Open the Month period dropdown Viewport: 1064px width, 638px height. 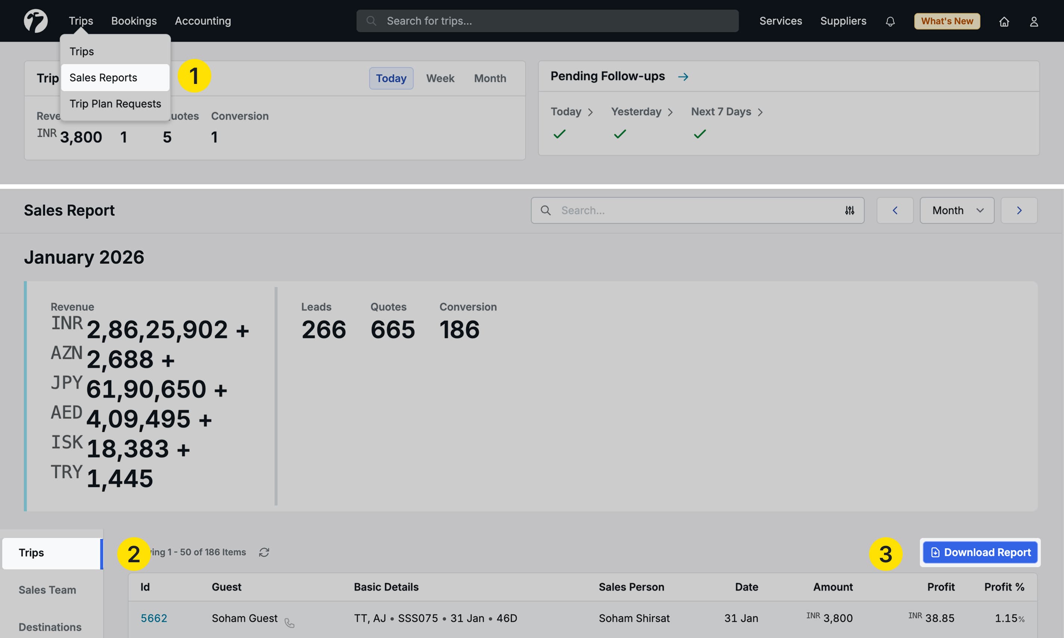[957, 210]
